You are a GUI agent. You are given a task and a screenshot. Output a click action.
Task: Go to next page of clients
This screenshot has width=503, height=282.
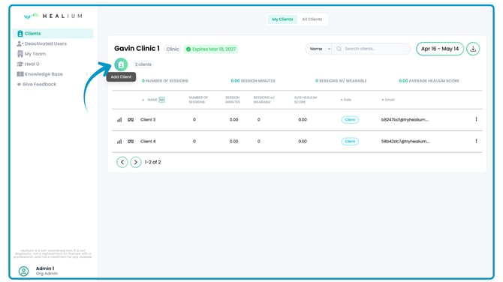click(136, 162)
